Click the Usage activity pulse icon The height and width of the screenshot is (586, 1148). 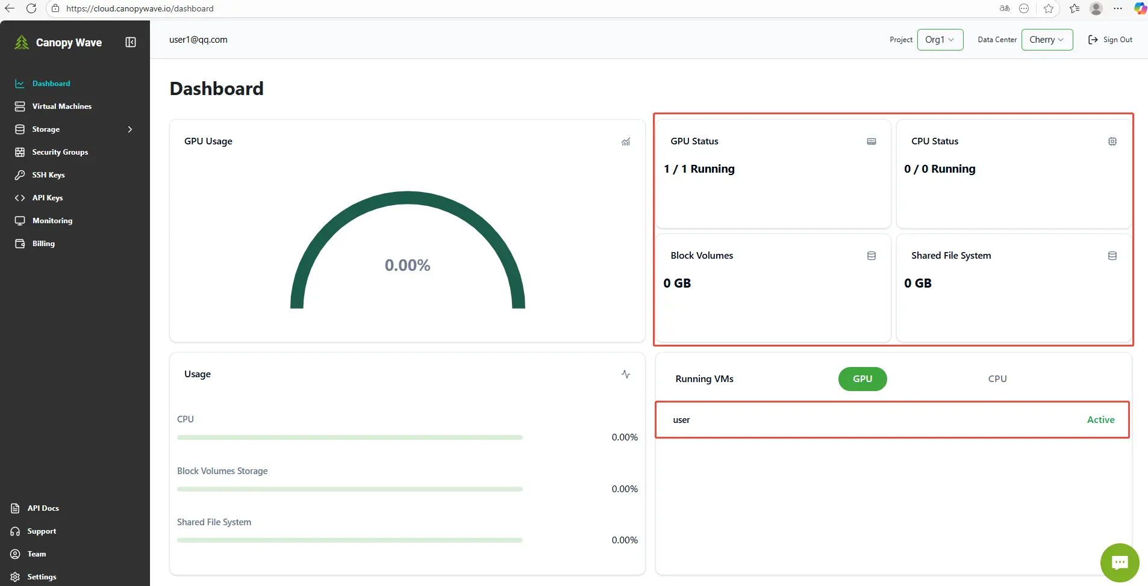[x=626, y=374]
